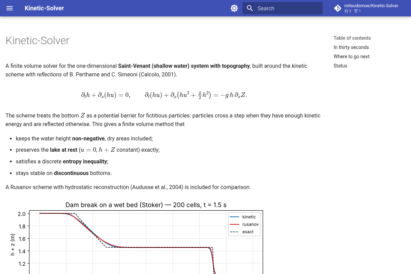
Task: Click the dam break plot image
Action: (x=137, y=237)
